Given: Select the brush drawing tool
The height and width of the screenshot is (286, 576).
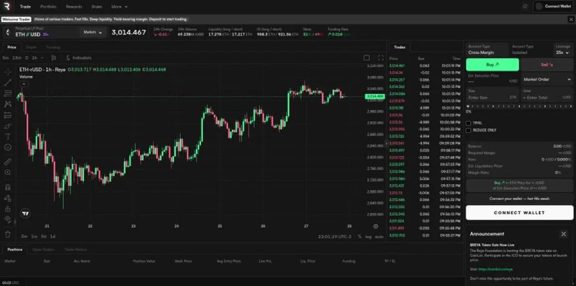Looking at the screenshot, I should 7,126.
